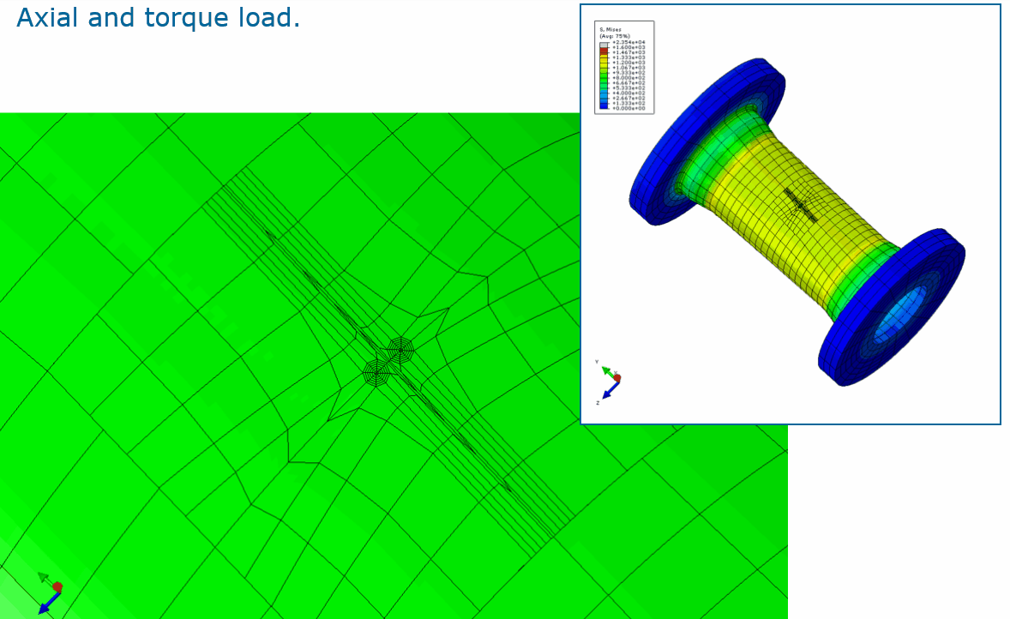1010x619 pixels.
Task: Click the 'S, Mises' legend title
Action: (611, 30)
